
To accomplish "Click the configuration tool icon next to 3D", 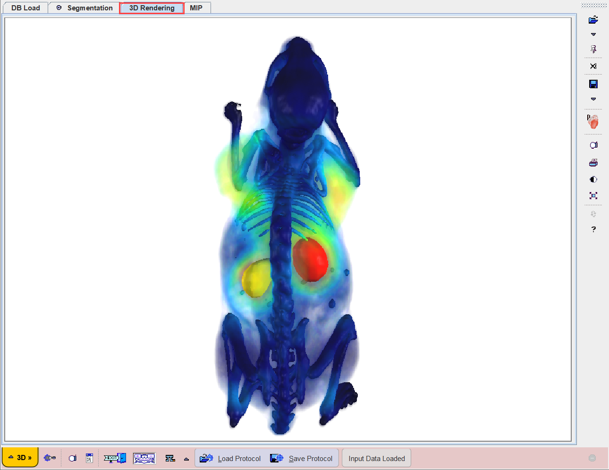I will (50, 458).
